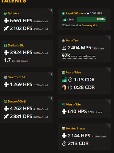Open the Morning Breeze talent link
Image resolution: width=114 pixels, height=153 pixels.
tap(76, 129)
